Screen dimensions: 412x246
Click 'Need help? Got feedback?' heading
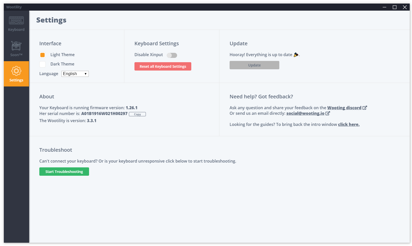pos(261,97)
